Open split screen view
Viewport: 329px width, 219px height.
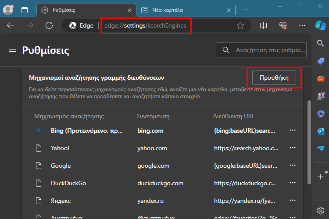tap(263, 25)
